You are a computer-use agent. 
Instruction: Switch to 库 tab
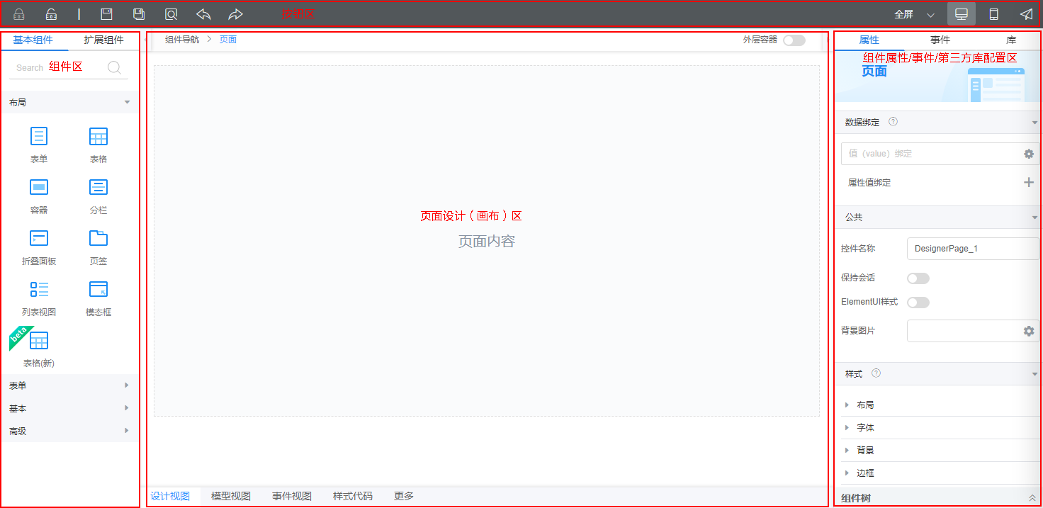(x=1011, y=40)
